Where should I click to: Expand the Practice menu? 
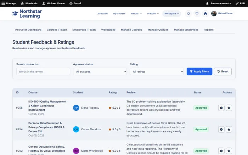(153, 13)
